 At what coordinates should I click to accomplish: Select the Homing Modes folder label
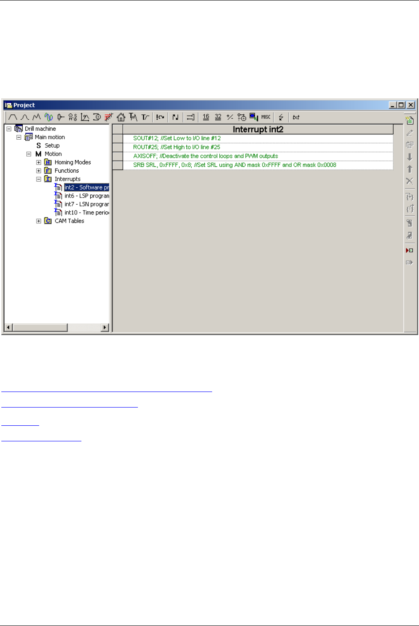73,162
